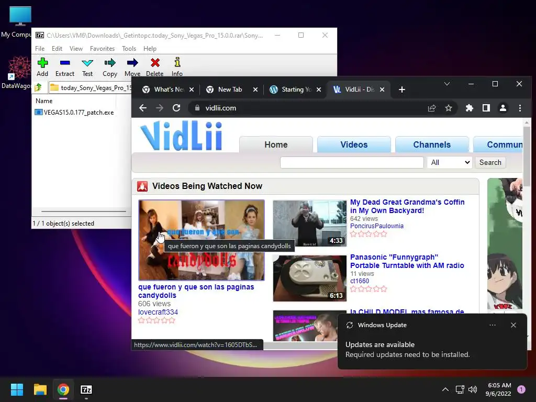Click the VidLii Search button
This screenshot has width=536, height=402.
490,162
